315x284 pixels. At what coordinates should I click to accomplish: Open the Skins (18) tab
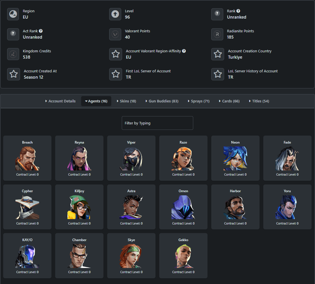point(126,101)
